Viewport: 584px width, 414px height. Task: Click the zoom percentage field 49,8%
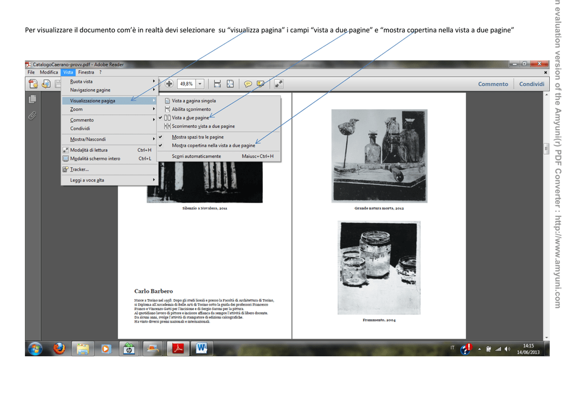point(186,84)
